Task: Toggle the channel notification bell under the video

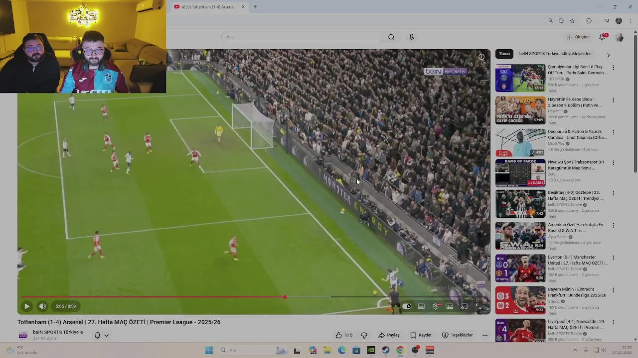Action: [98, 335]
